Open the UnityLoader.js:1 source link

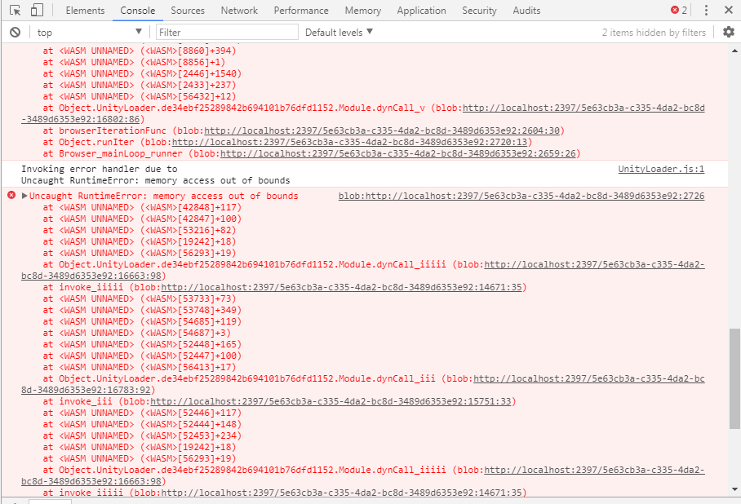[x=660, y=169]
